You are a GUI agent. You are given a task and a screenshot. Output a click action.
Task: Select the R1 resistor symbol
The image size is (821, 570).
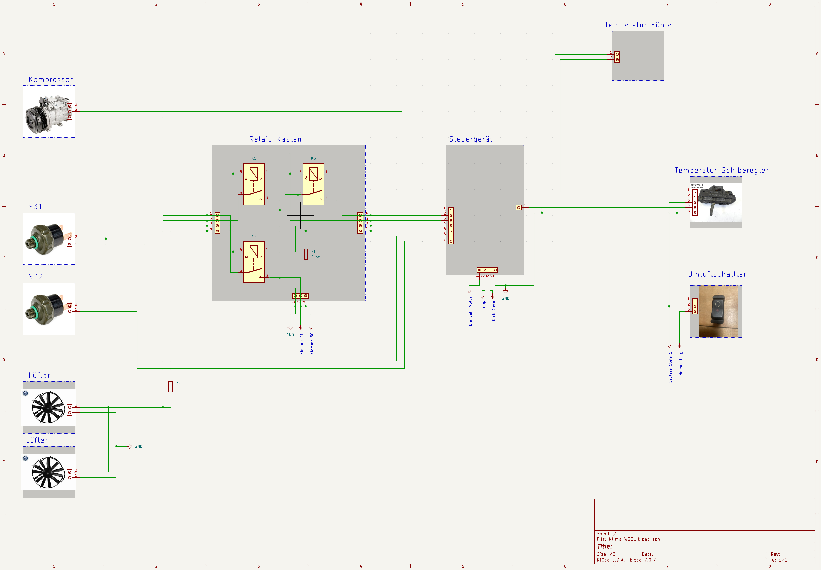[171, 387]
